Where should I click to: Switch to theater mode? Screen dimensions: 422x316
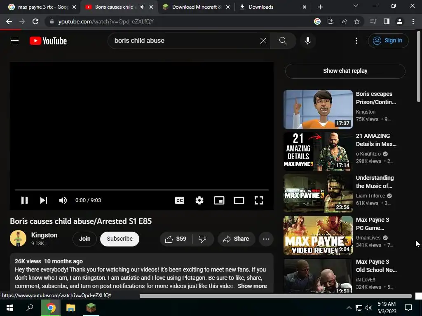tap(239, 200)
